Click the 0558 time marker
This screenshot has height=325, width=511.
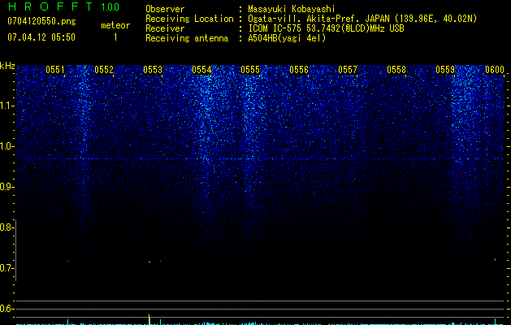click(x=396, y=70)
